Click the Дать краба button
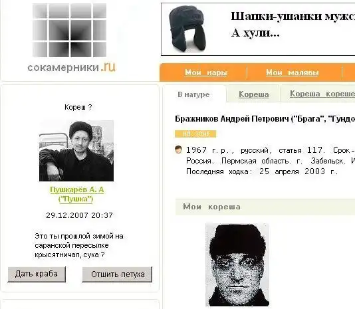The width and height of the screenshot is (355, 309). (x=37, y=274)
